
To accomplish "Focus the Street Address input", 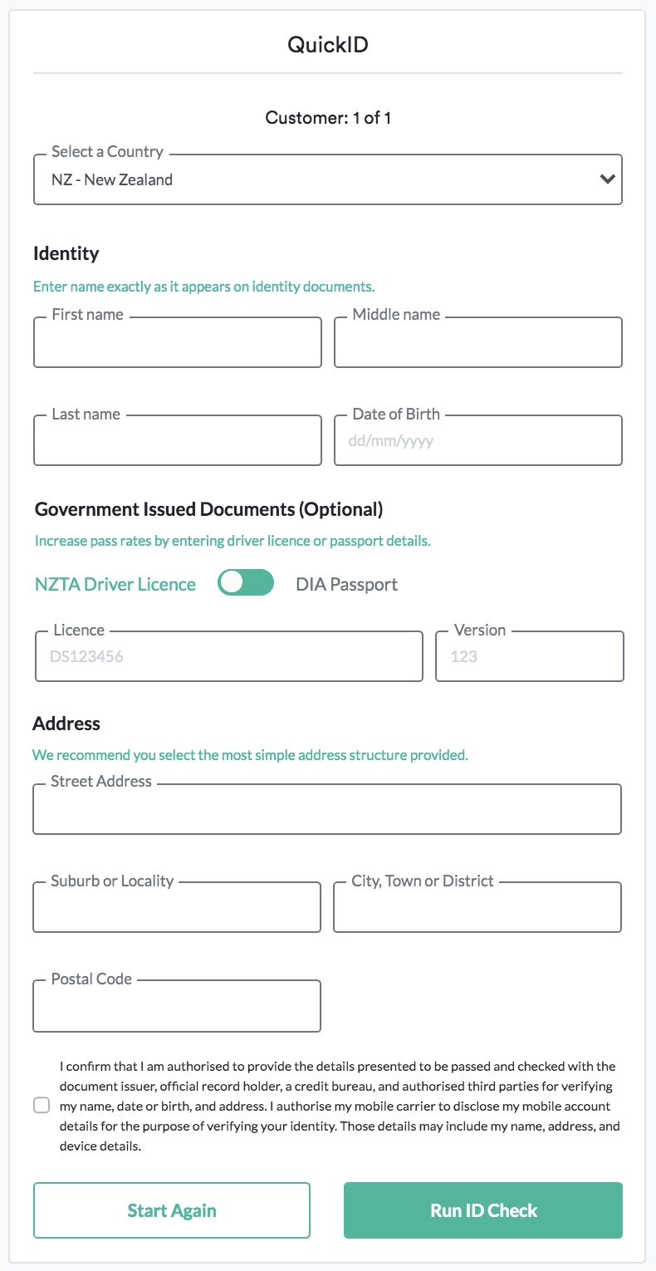I will pos(327,810).
